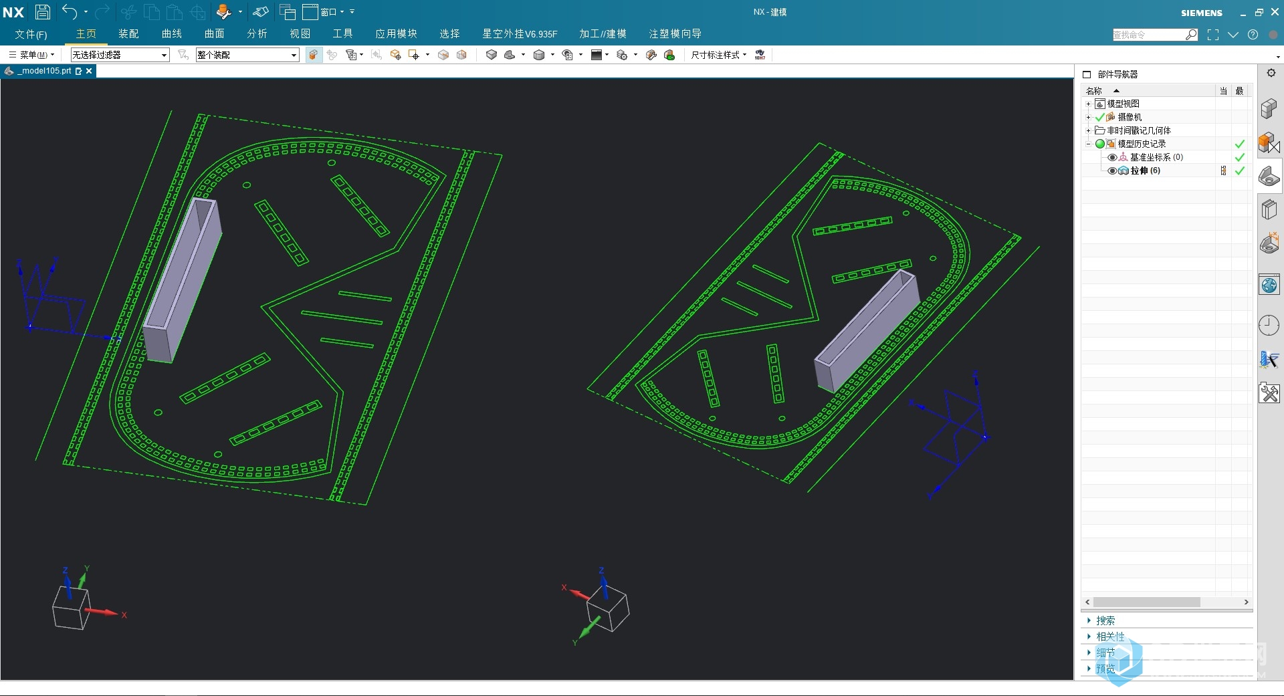This screenshot has width=1284, height=696.
Task: Click the grey shaded cube display icon
Action: 539,55
